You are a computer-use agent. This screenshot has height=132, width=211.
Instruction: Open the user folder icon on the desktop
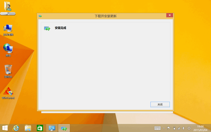point(8,7)
